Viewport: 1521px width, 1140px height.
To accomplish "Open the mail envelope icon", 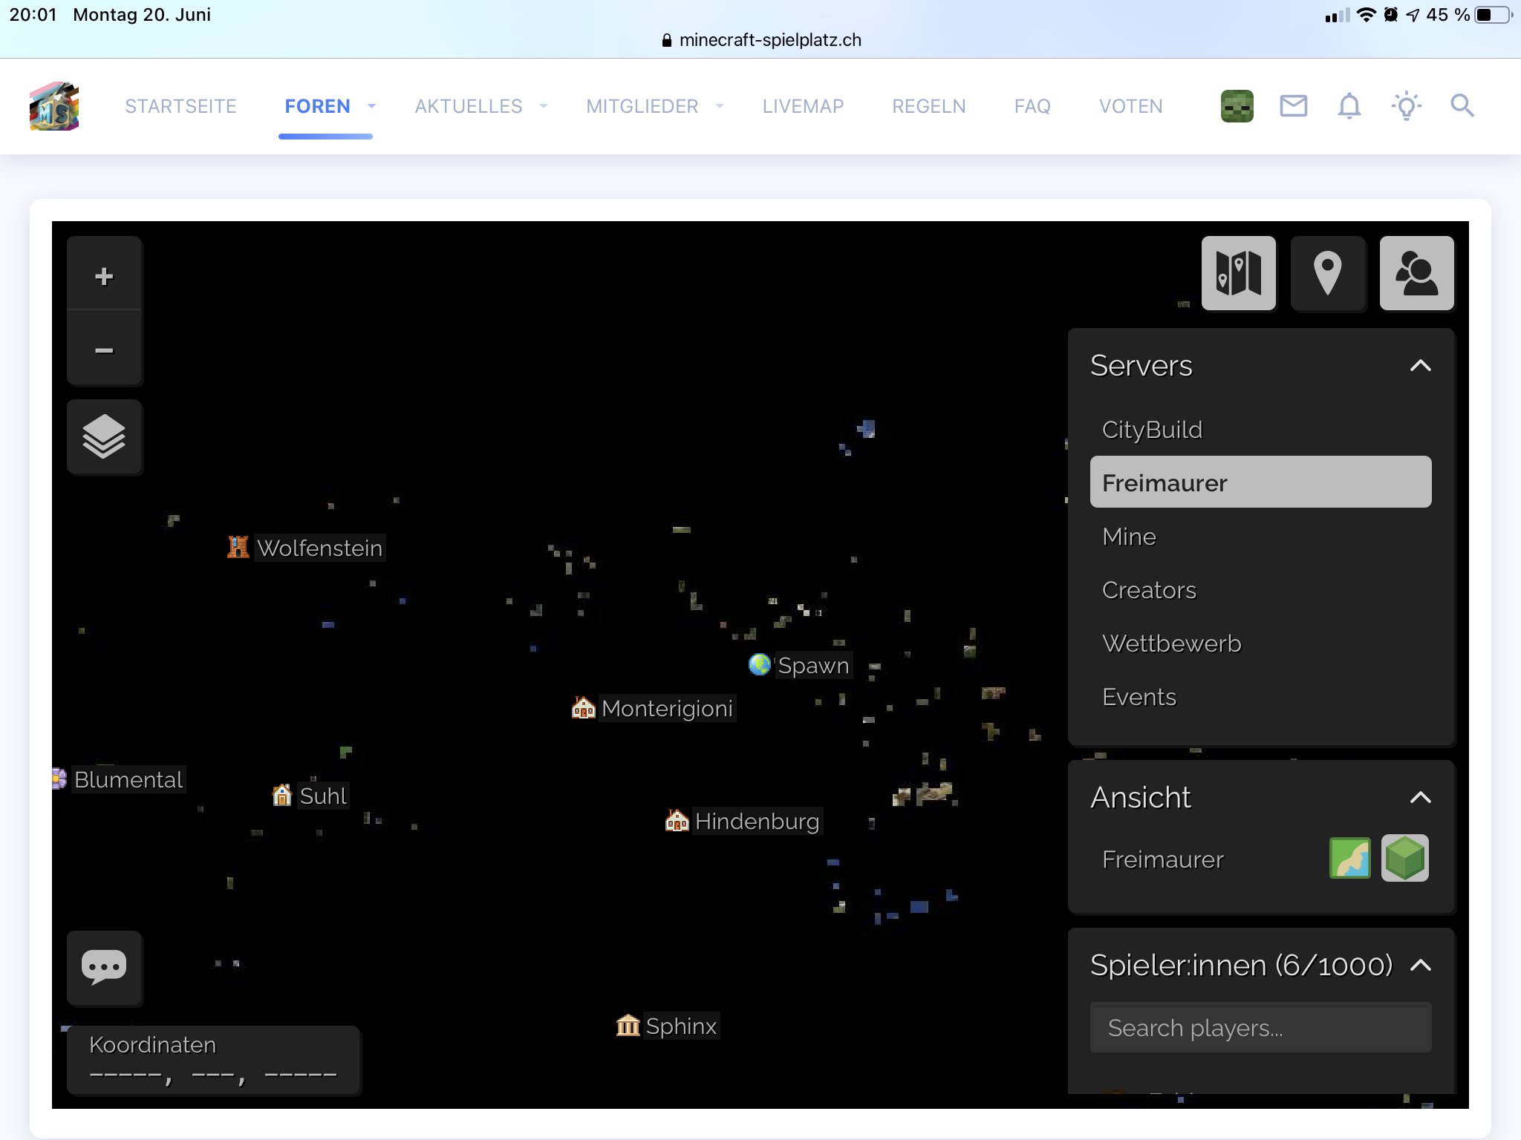I will tap(1293, 106).
